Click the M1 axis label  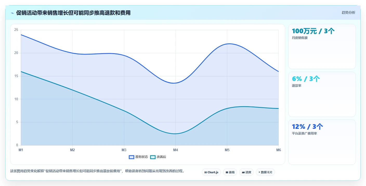[x=21, y=150]
